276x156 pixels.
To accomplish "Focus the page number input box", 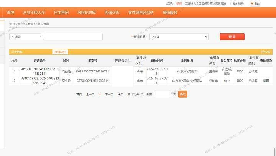I will tap(162, 94).
